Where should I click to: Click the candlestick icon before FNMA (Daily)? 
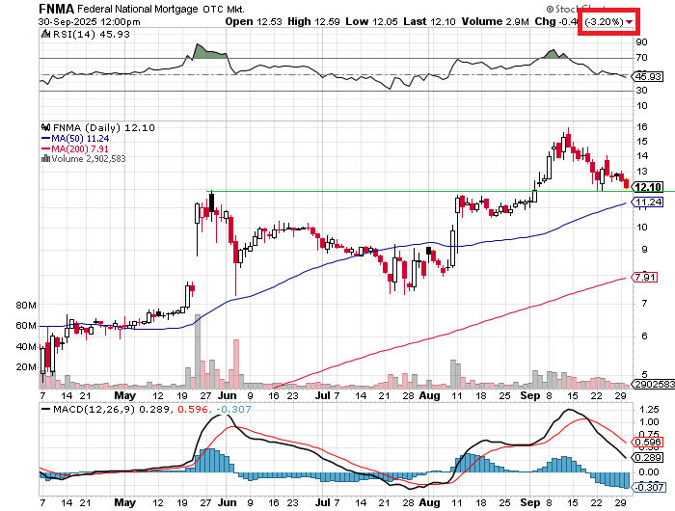(x=45, y=127)
